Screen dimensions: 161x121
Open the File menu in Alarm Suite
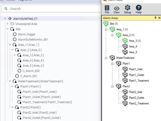(107, 9)
